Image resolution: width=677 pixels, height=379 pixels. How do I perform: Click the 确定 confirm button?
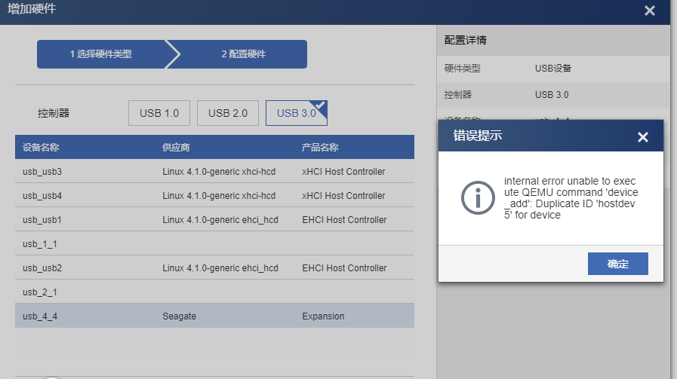click(x=617, y=264)
